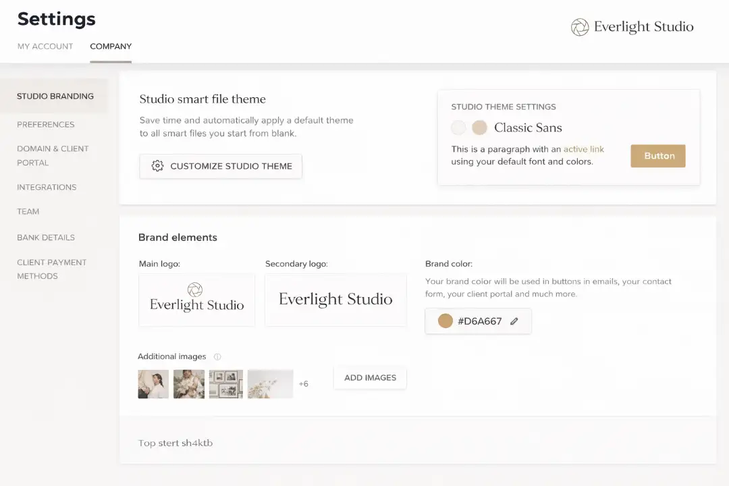The width and height of the screenshot is (729, 486).
Task: Click the +6 overflow to see more images
Action: [303, 383]
